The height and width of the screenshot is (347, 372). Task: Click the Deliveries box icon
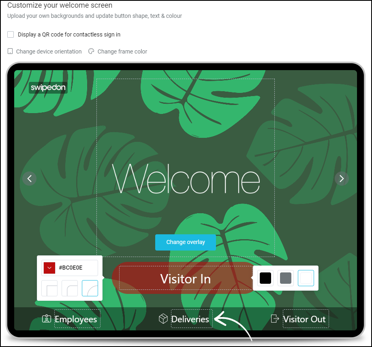(163, 319)
